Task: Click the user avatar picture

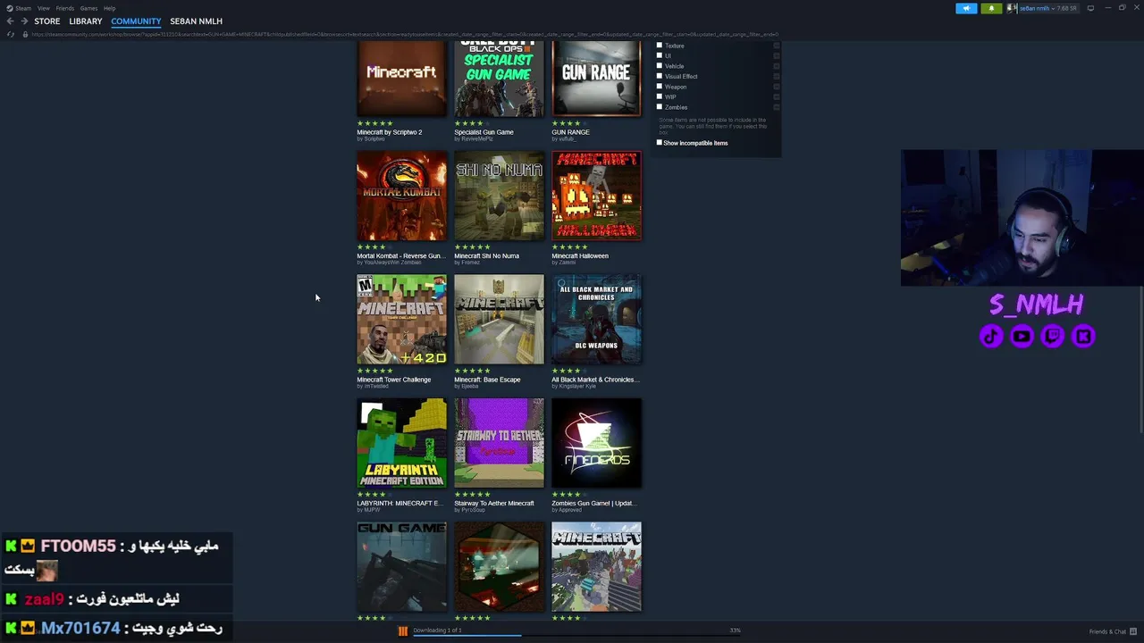Action: coord(1011,8)
